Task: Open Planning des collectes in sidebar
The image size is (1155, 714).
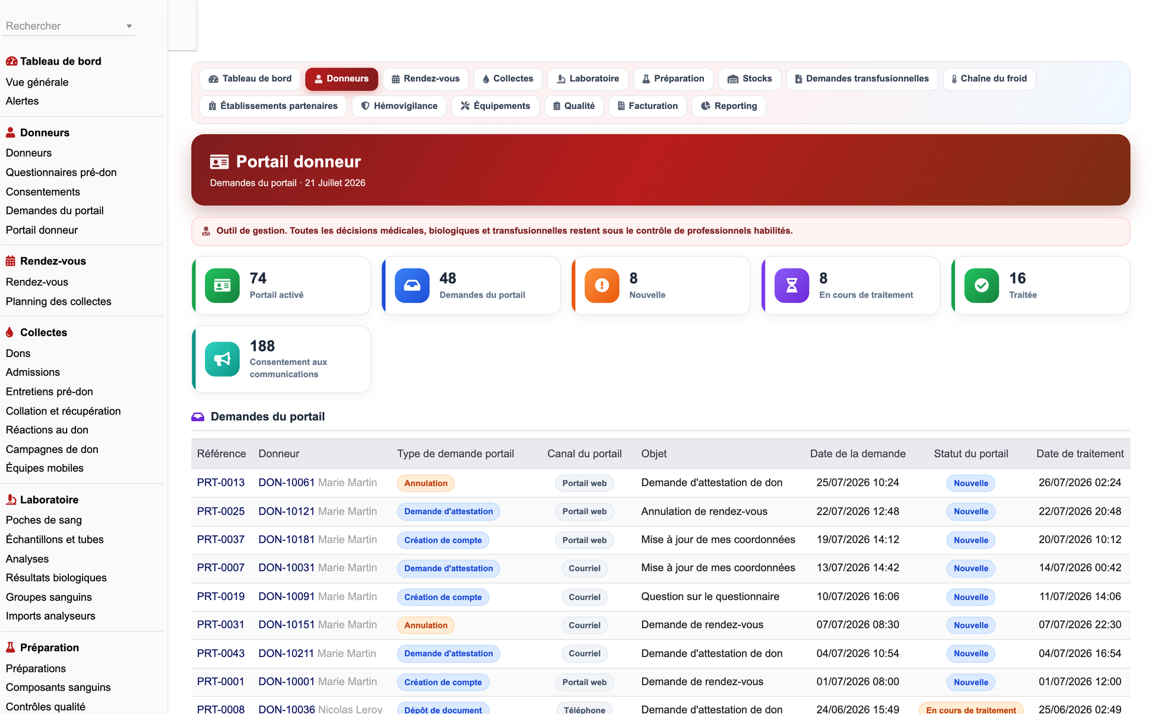Action: [x=58, y=302]
